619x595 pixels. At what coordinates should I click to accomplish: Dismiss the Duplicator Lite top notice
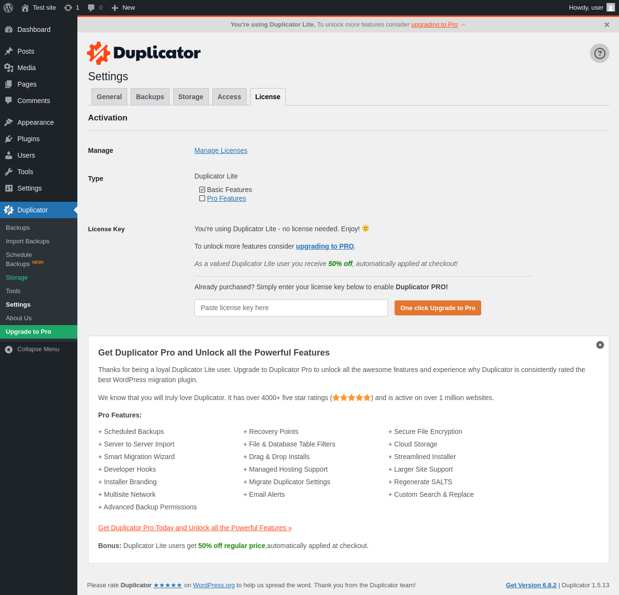tap(606, 25)
